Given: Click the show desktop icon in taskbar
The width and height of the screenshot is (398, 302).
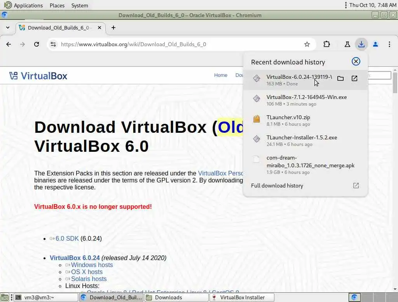Looking at the screenshot, I should [5, 297].
